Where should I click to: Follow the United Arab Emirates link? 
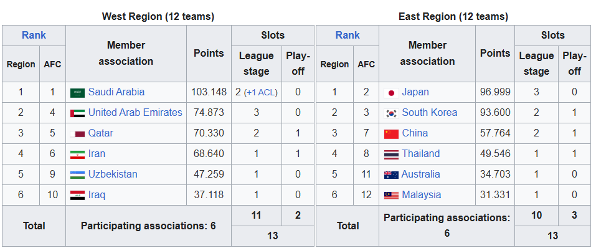pos(135,113)
